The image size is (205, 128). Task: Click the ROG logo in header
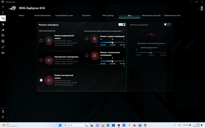pyautogui.click(x=12, y=8)
